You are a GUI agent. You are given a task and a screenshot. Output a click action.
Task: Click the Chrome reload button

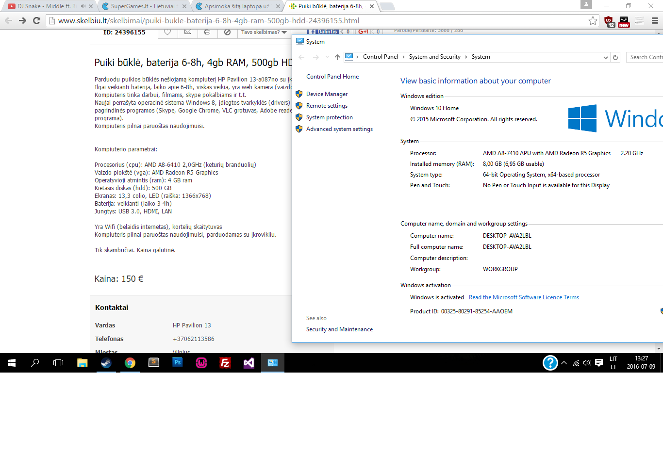click(36, 20)
